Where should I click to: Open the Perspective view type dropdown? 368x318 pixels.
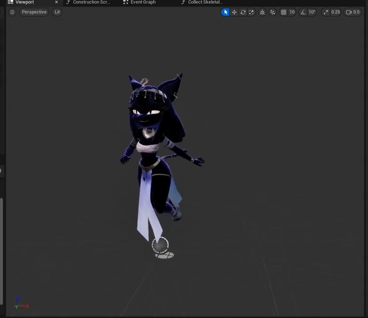[34, 12]
